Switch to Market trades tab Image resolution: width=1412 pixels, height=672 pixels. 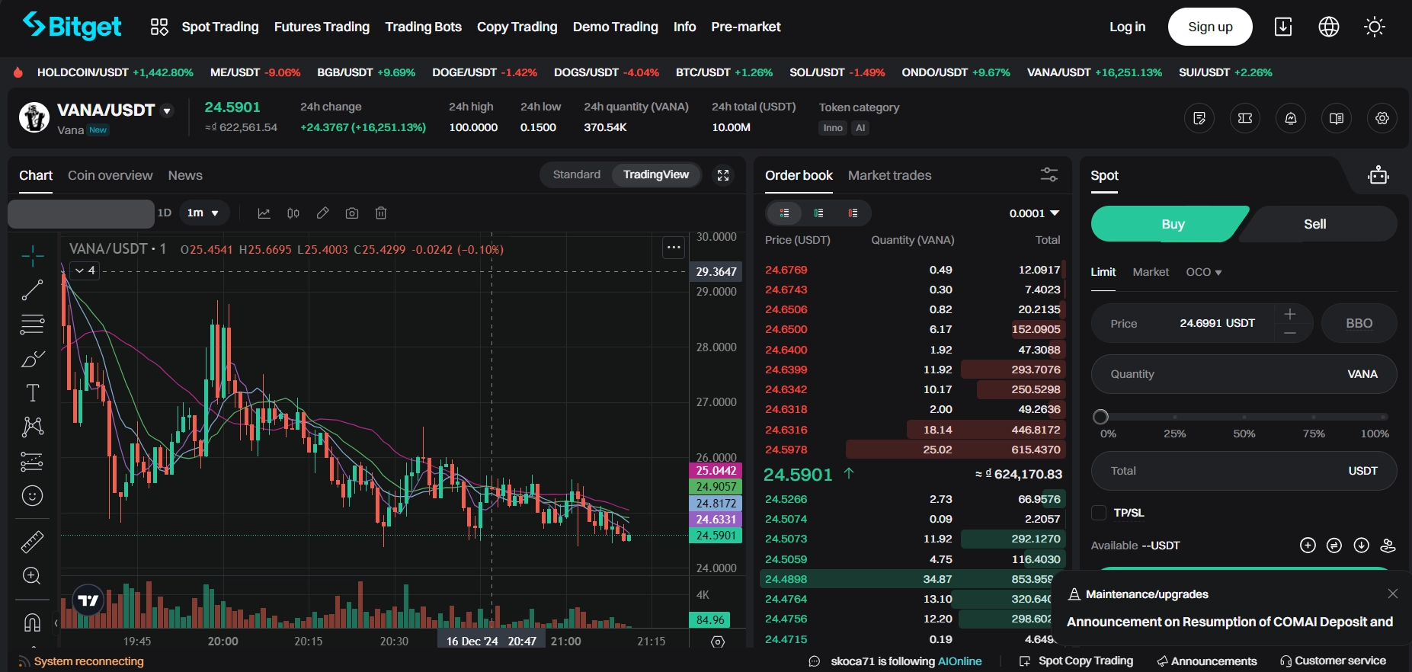890,175
